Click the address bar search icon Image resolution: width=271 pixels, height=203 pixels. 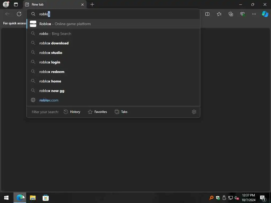33,14
